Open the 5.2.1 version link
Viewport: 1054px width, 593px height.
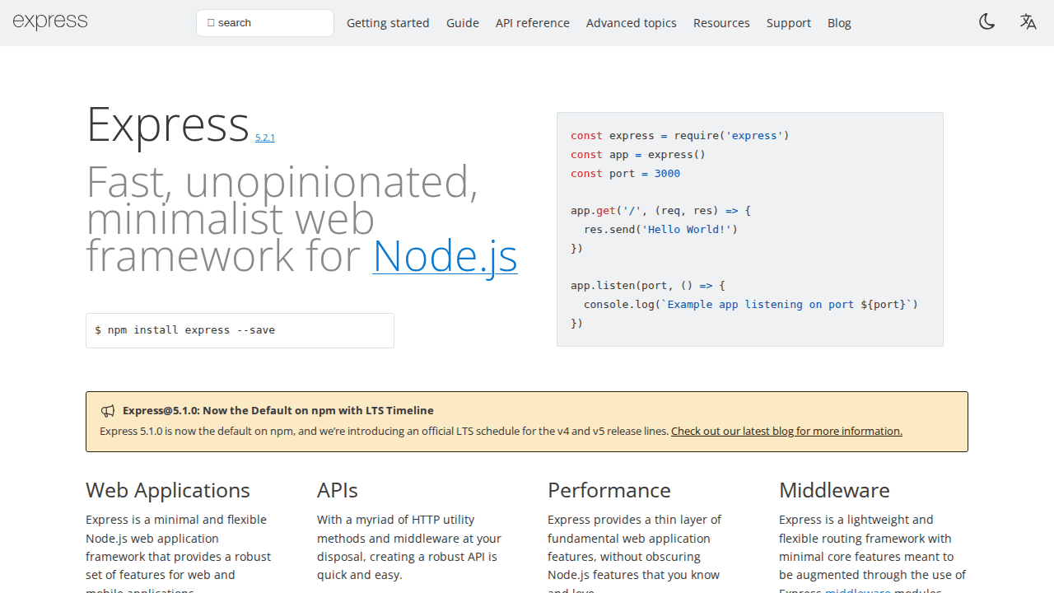[x=264, y=138]
